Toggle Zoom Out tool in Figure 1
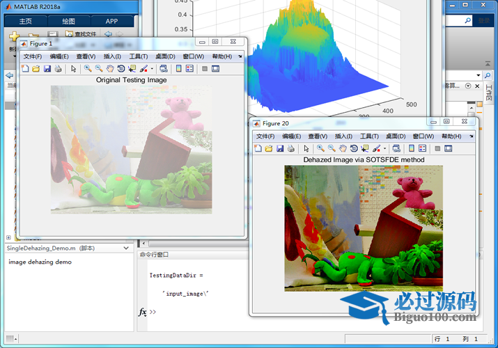 (x=99, y=68)
